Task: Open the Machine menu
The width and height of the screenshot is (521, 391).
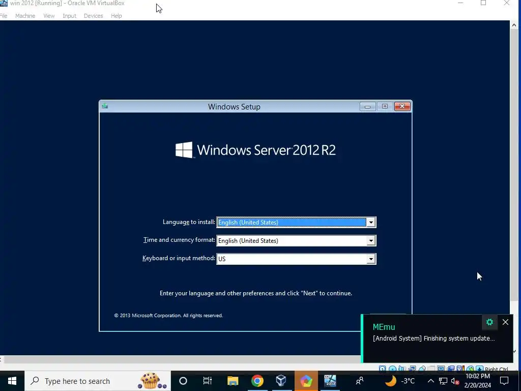Action: point(25,16)
